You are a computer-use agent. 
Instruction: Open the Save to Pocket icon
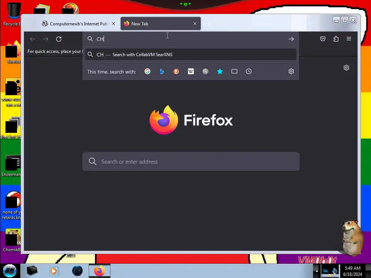(x=323, y=39)
